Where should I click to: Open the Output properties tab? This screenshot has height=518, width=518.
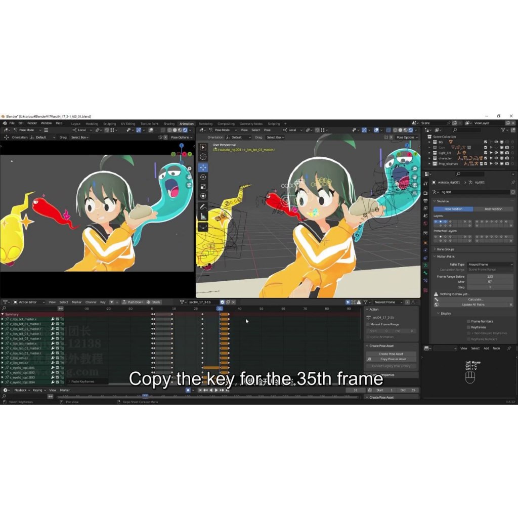coord(425,201)
